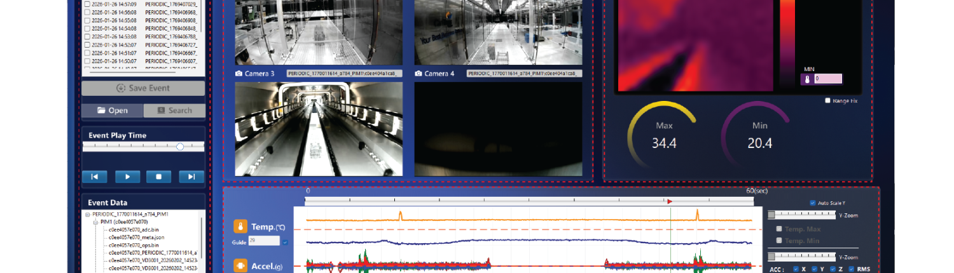Click the Camera 3 camera icon
Image resolution: width=954 pixels, height=273 pixels.
pos(239,74)
